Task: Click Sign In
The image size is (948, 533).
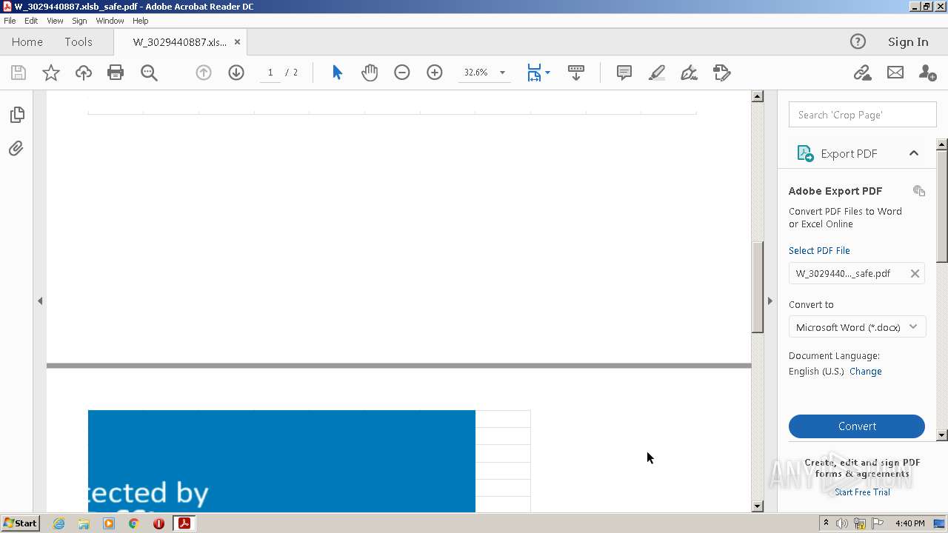Action: click(908, 41)
